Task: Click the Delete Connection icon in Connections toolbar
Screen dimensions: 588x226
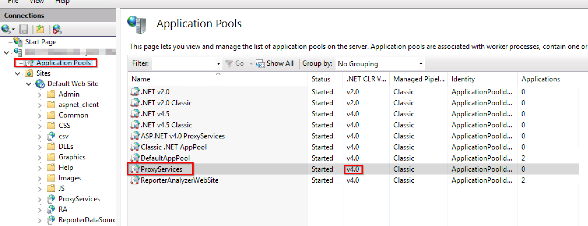Action: (57, 29)
